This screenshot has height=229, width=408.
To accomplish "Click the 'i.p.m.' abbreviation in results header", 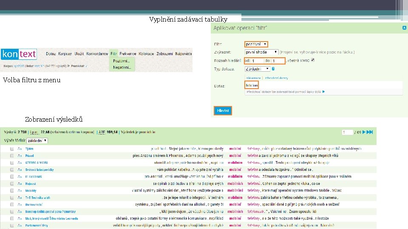I will tap(34, 132).
